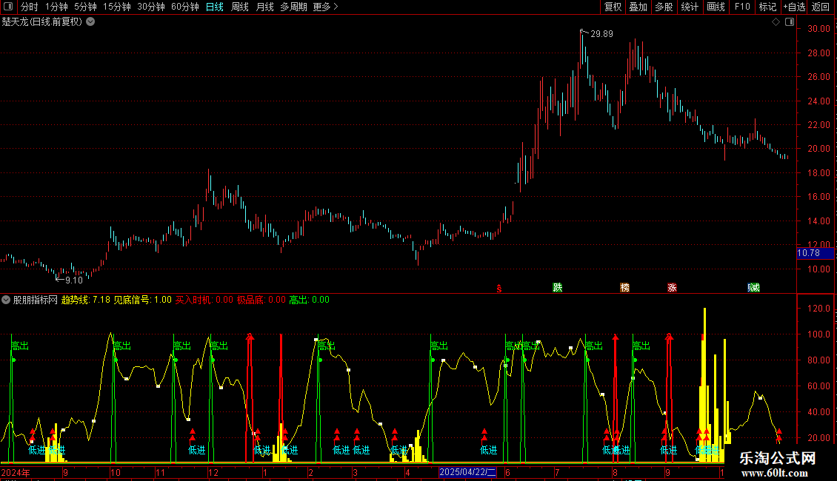Click the green 跌 event marker
Screen dimensions: 837x481
click(x=558, y=287)
